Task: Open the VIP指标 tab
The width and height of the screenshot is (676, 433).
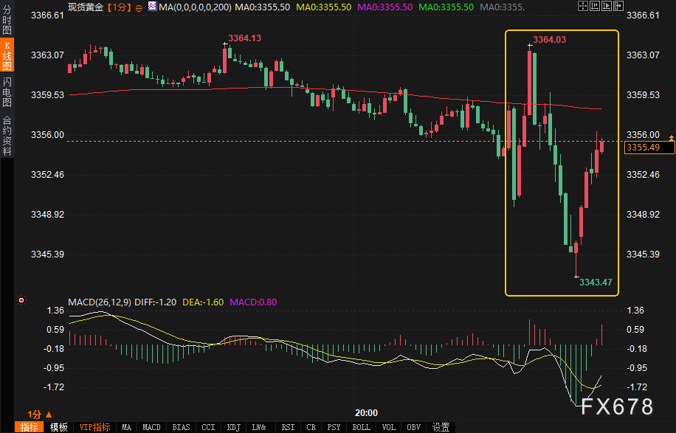Action: pos(95,427)
